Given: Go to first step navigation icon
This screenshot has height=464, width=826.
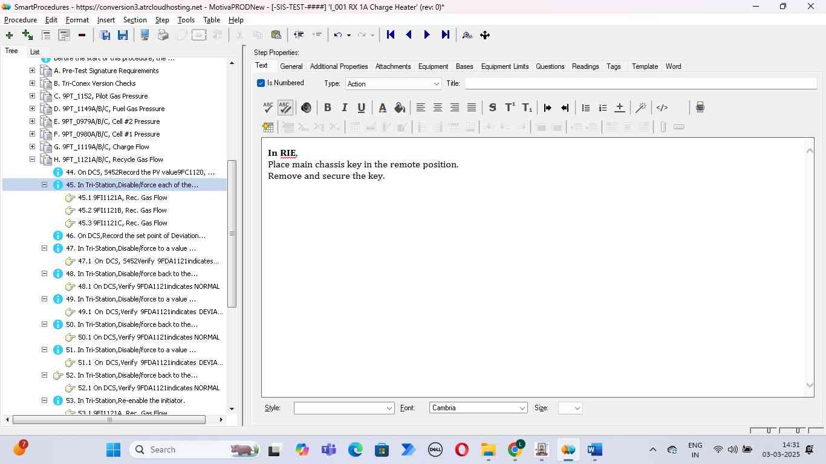Looking at the screenshot, I should (391, 35).
